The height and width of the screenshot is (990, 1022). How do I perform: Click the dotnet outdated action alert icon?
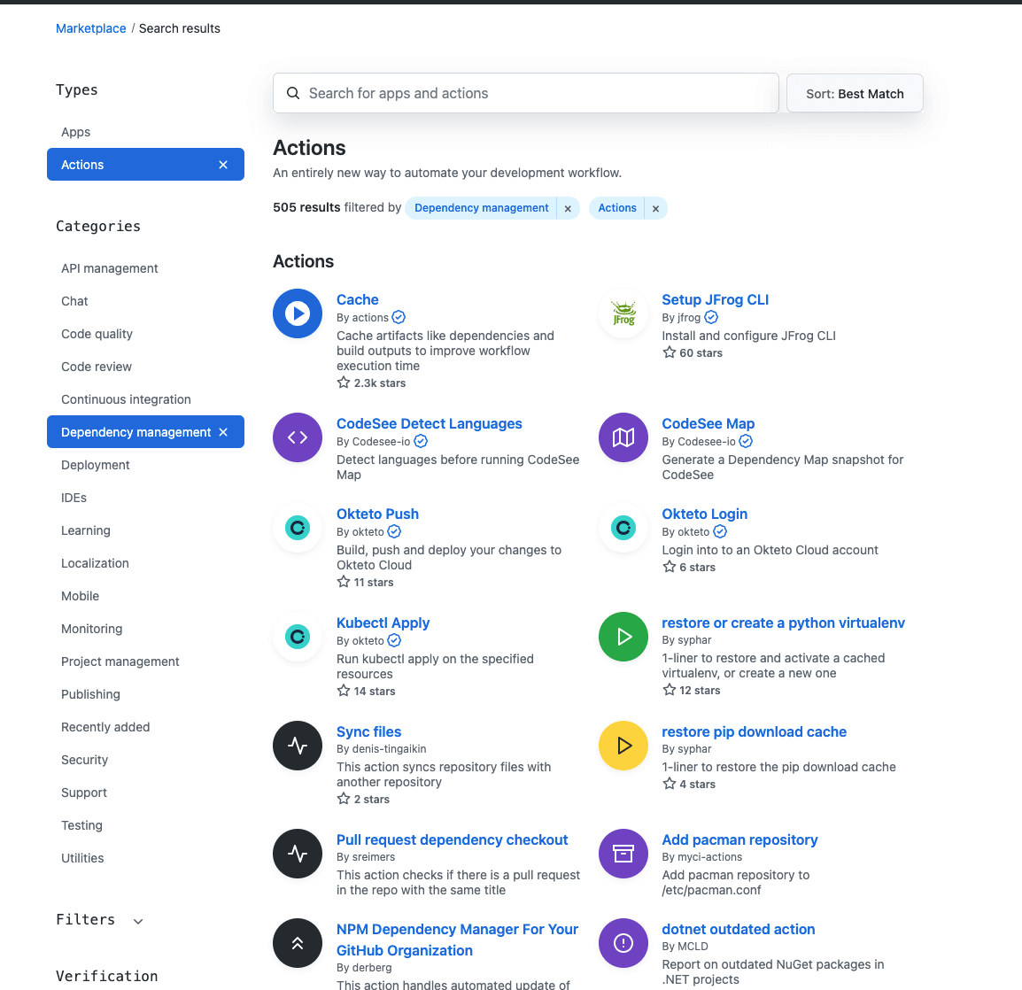click(623, 943)
